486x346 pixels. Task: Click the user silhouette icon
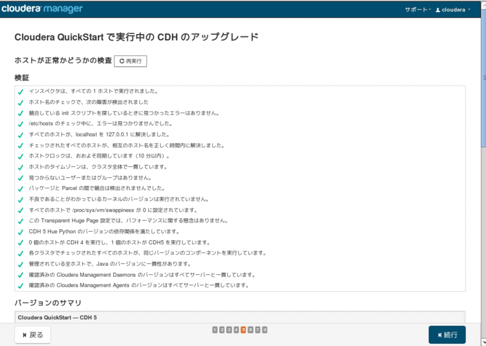click(x=438, y=10)
